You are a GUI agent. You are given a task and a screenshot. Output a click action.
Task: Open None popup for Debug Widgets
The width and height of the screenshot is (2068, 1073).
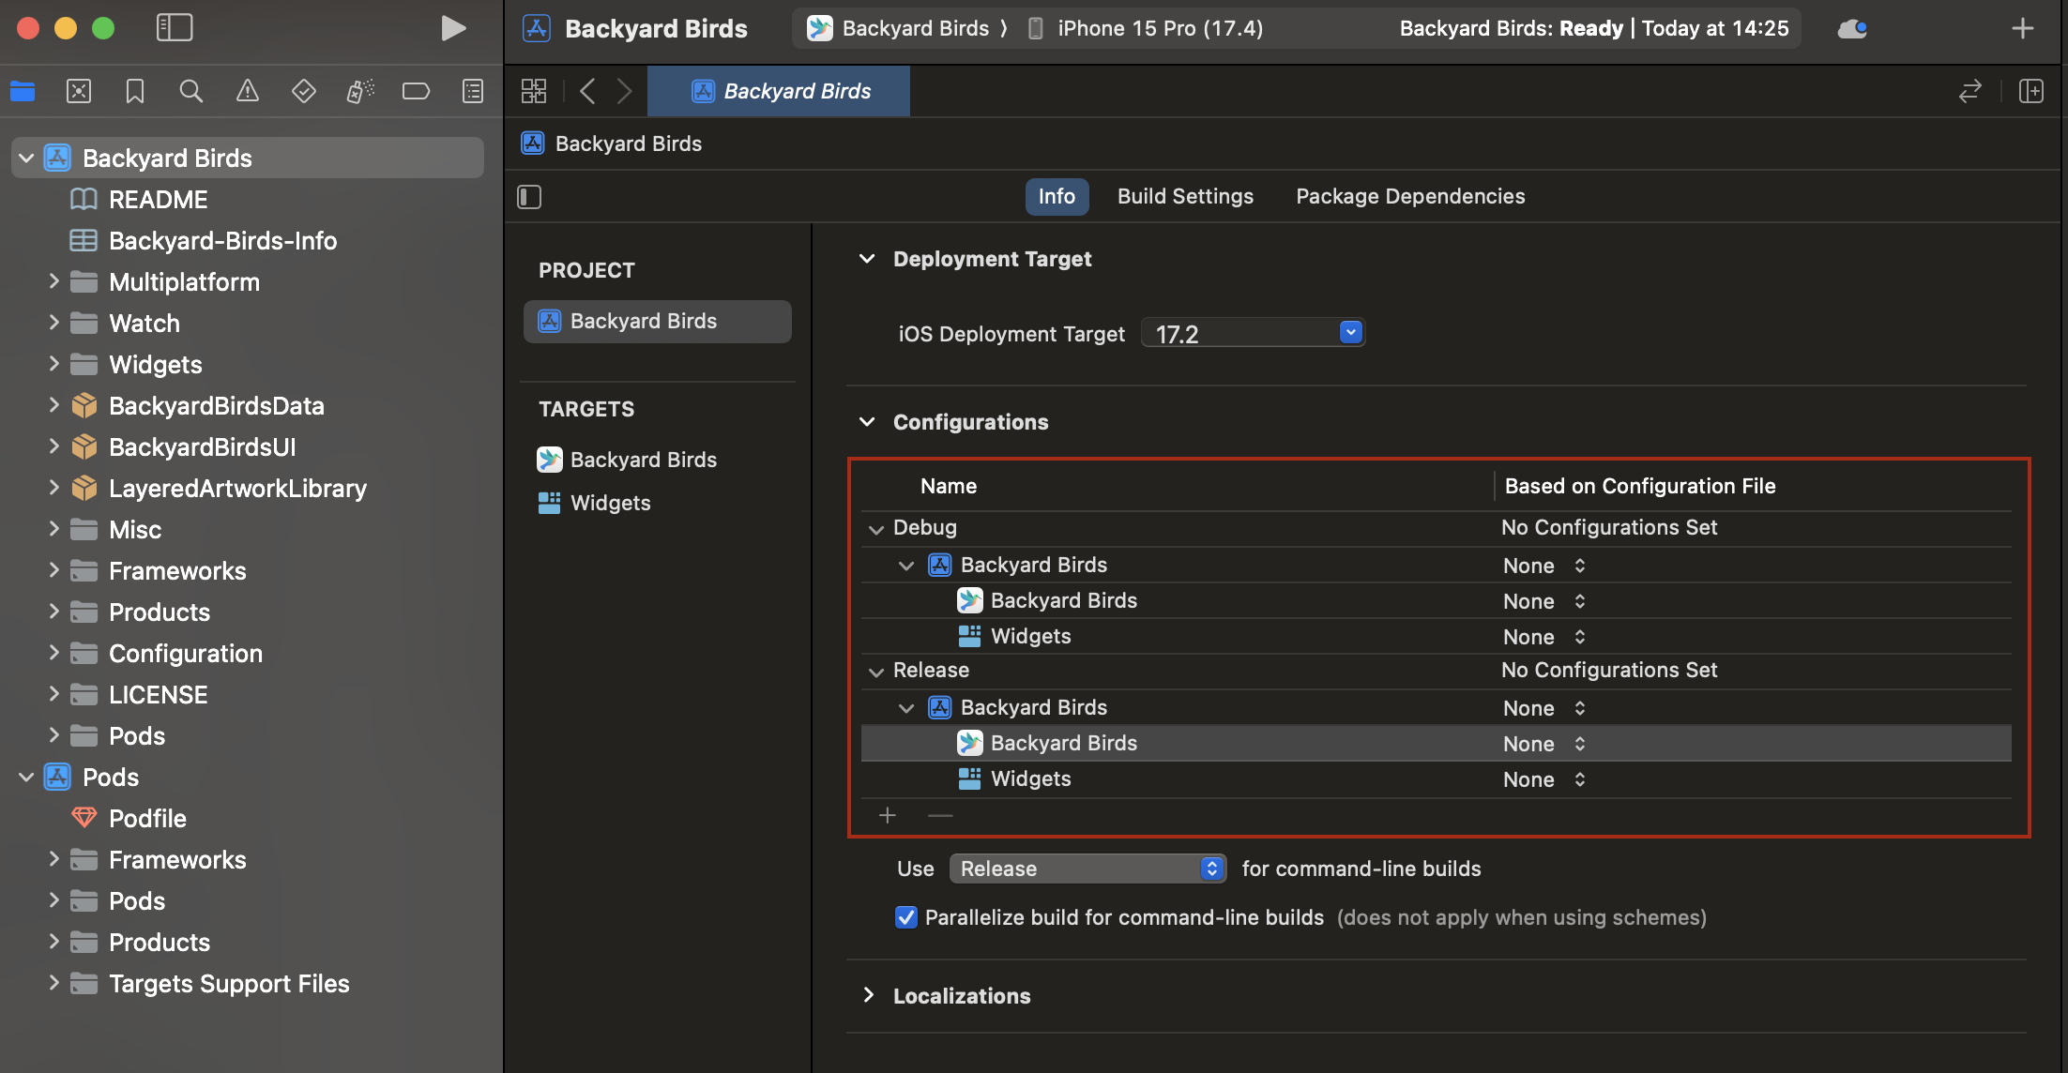[x=1544, y=637]
